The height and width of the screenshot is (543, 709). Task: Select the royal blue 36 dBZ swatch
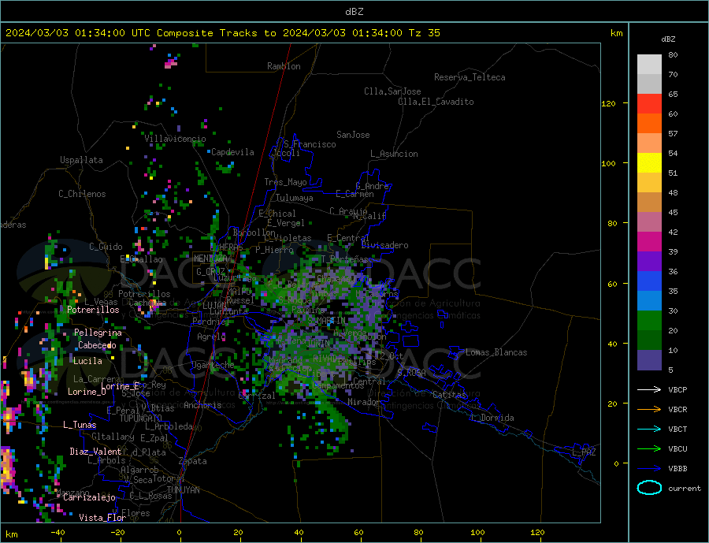649,281
